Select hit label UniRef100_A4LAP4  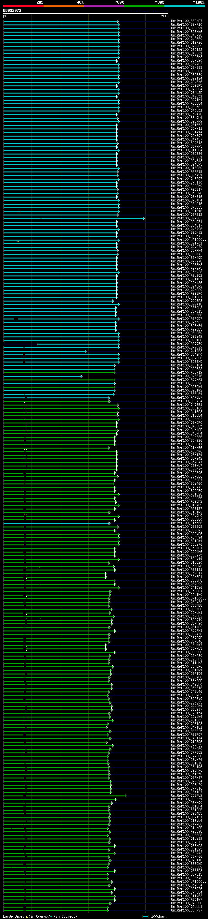(x=187, y=89)
